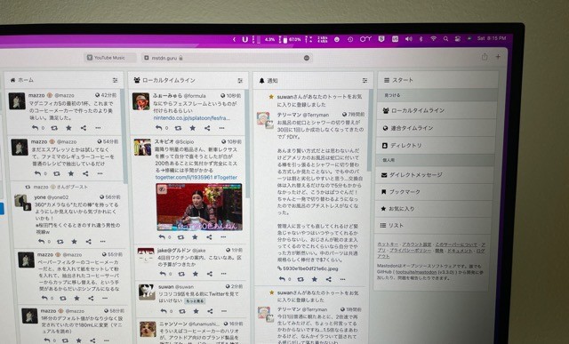
Task: Open ローカルタイムライン column settings
Action: (x=240, y=81)
